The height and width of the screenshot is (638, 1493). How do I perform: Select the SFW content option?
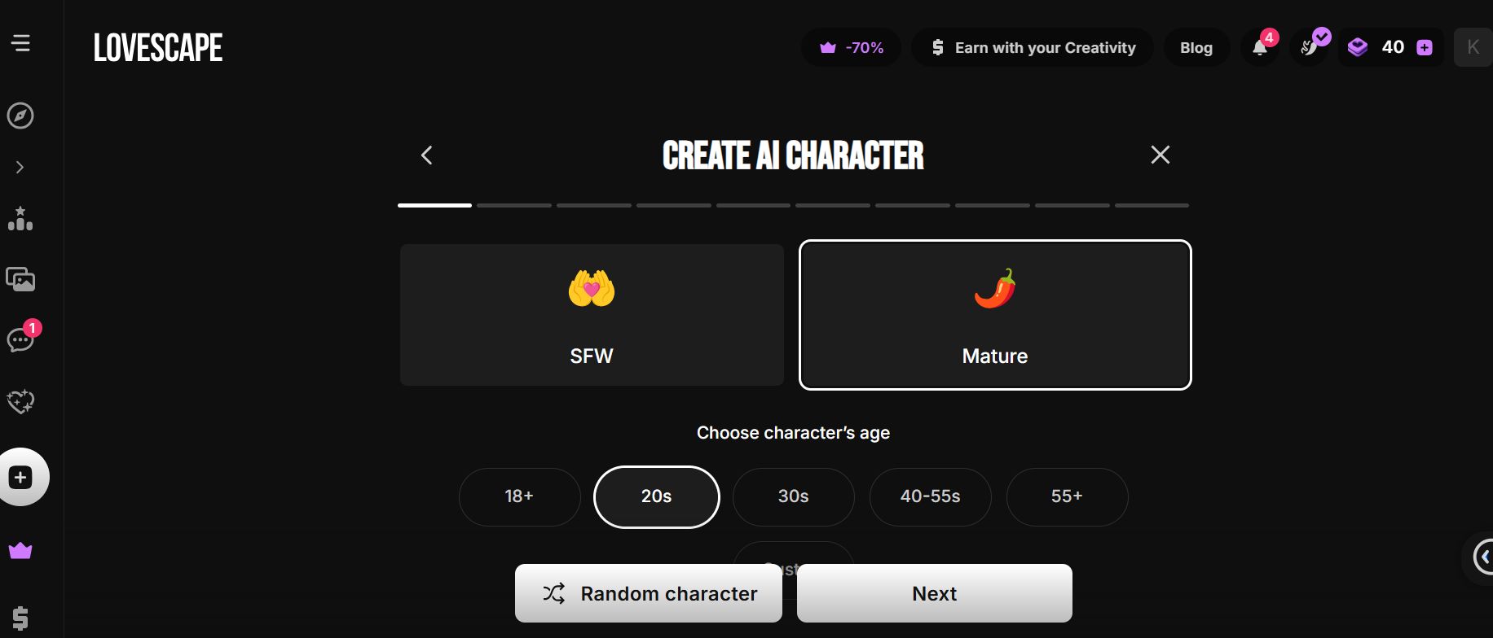(592, 315)
